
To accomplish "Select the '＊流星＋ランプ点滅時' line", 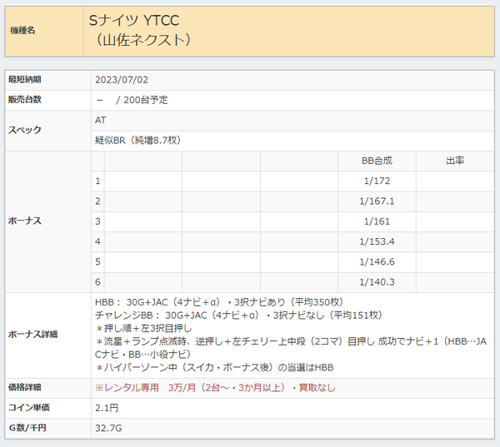I will click(291, 348).
